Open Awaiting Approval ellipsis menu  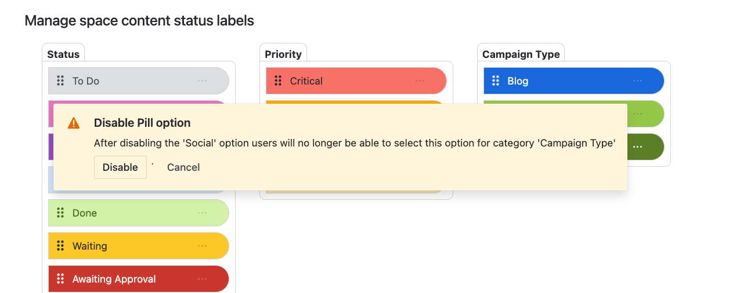pyautogui.click(x=202, y=279)
